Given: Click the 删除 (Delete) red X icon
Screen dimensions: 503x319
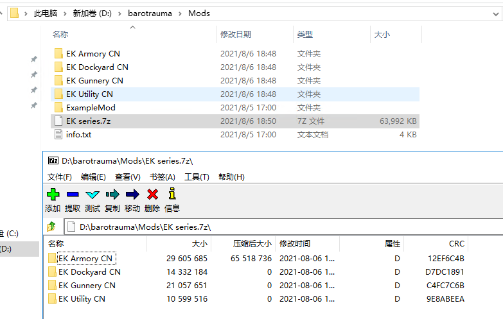Looking at the screenshot, I should click(152, 194).
